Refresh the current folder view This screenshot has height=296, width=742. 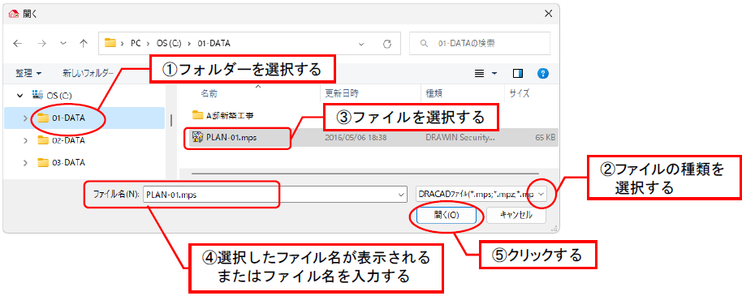pyautogui.click(x=387, y=44)
